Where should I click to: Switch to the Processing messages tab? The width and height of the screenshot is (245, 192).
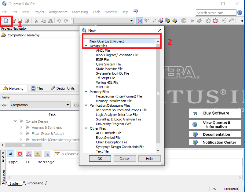35,183
